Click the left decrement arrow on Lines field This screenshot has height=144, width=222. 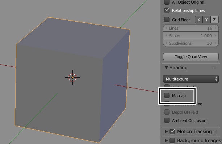[x=166, y=28]
